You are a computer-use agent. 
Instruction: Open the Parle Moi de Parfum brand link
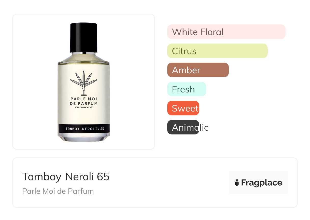[58, 191]
